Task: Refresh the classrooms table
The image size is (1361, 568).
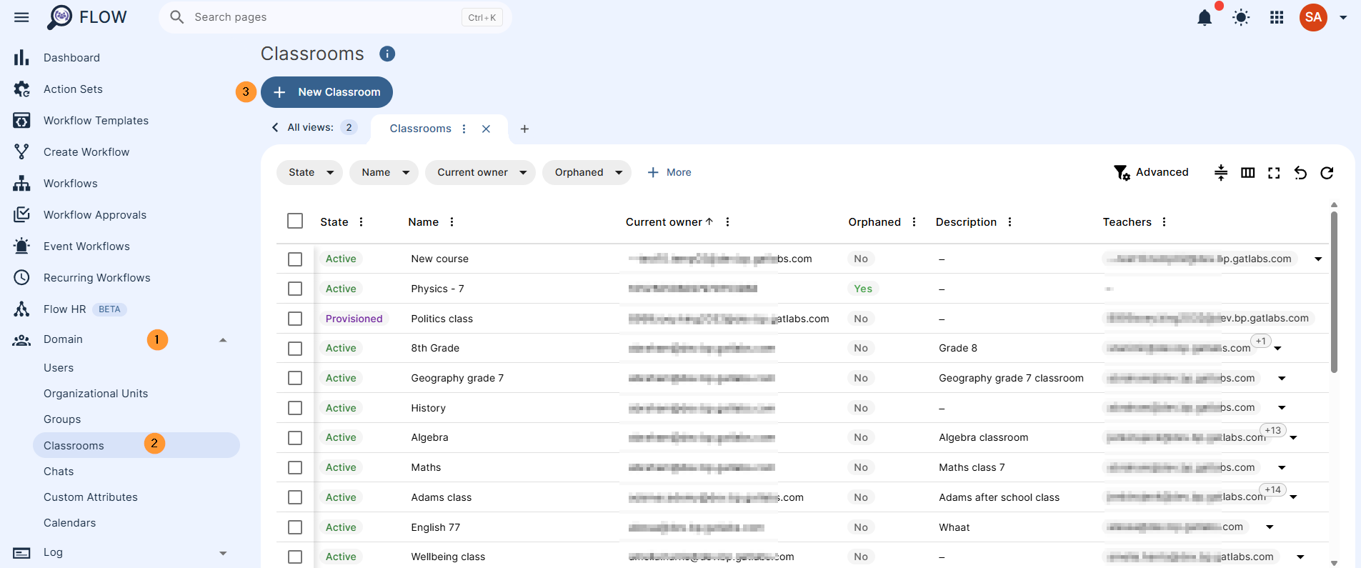Action: point(1327,172)
